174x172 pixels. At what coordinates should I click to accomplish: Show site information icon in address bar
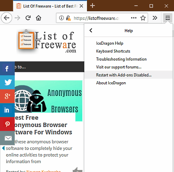(x=61, y=18)
